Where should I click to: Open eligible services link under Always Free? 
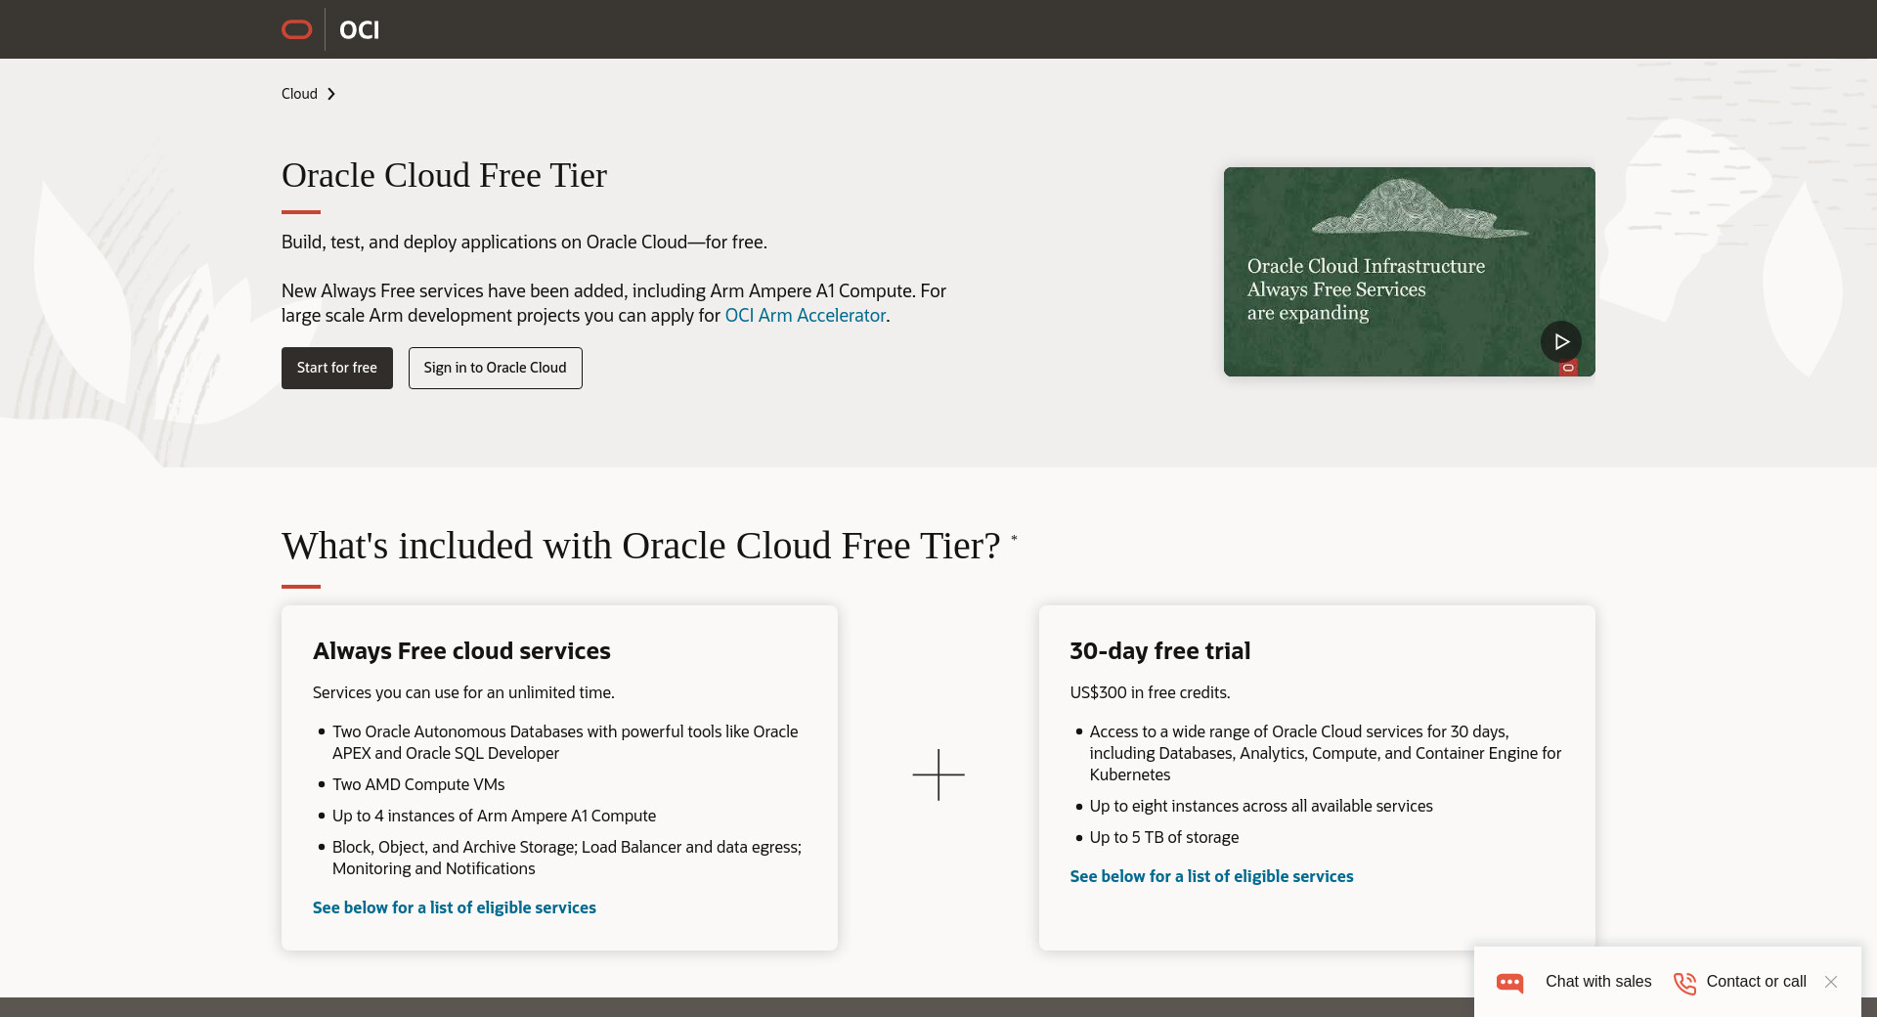tap(455, 907)
